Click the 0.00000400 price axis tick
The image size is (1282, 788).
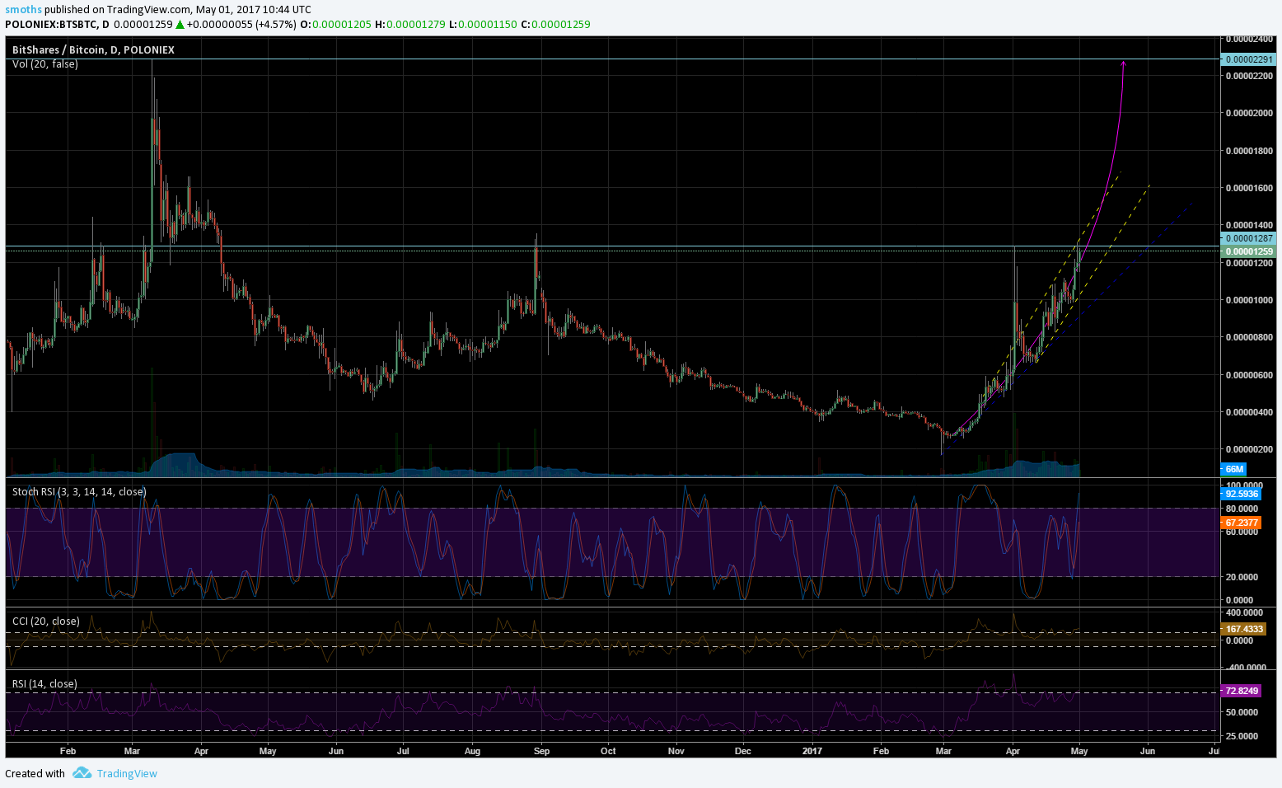pyautogui.click(x=1249, y=412)
